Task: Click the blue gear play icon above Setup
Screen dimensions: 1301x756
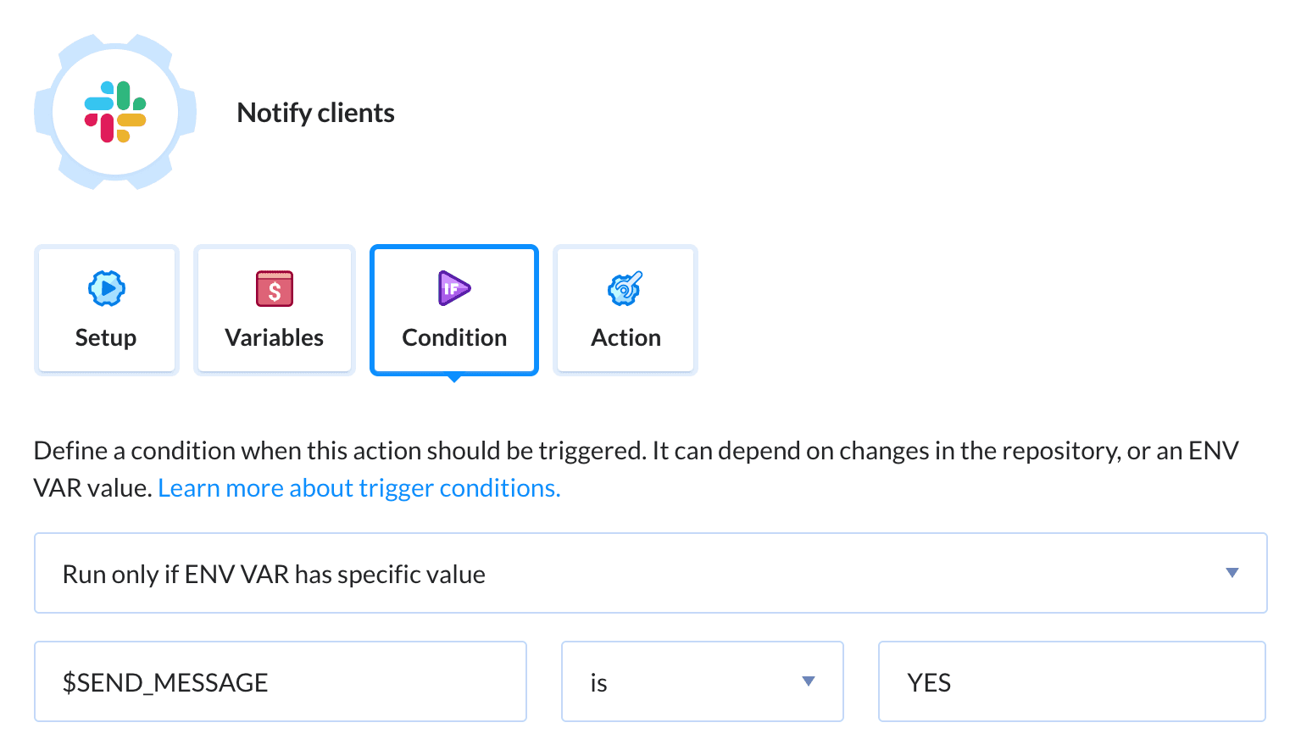Action: click(107, 288)
